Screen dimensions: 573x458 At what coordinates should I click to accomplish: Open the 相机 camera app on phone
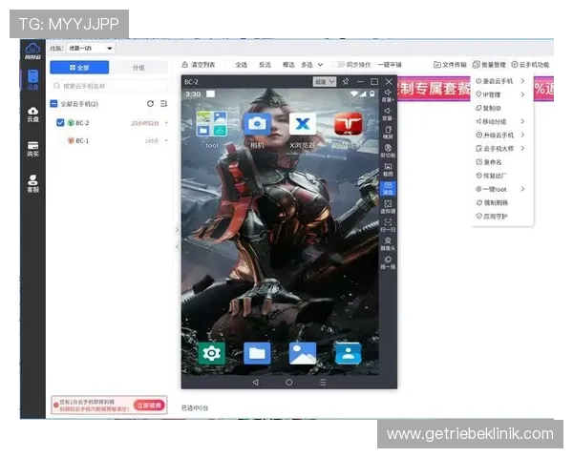[x=257, y=124]
